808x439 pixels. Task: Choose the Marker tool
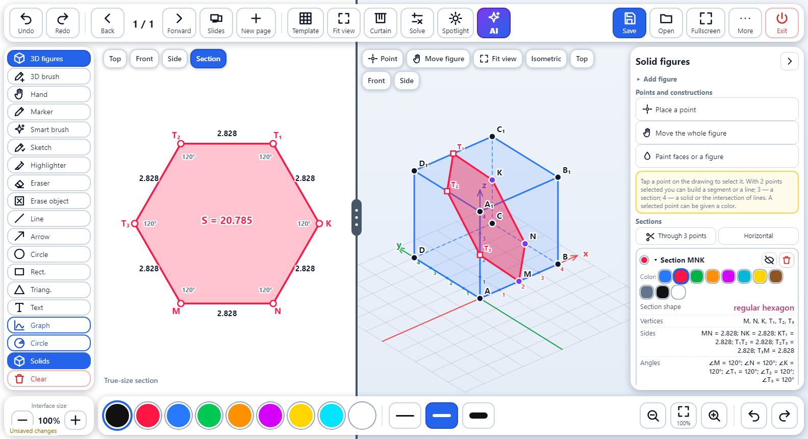[x=49, y=112]
